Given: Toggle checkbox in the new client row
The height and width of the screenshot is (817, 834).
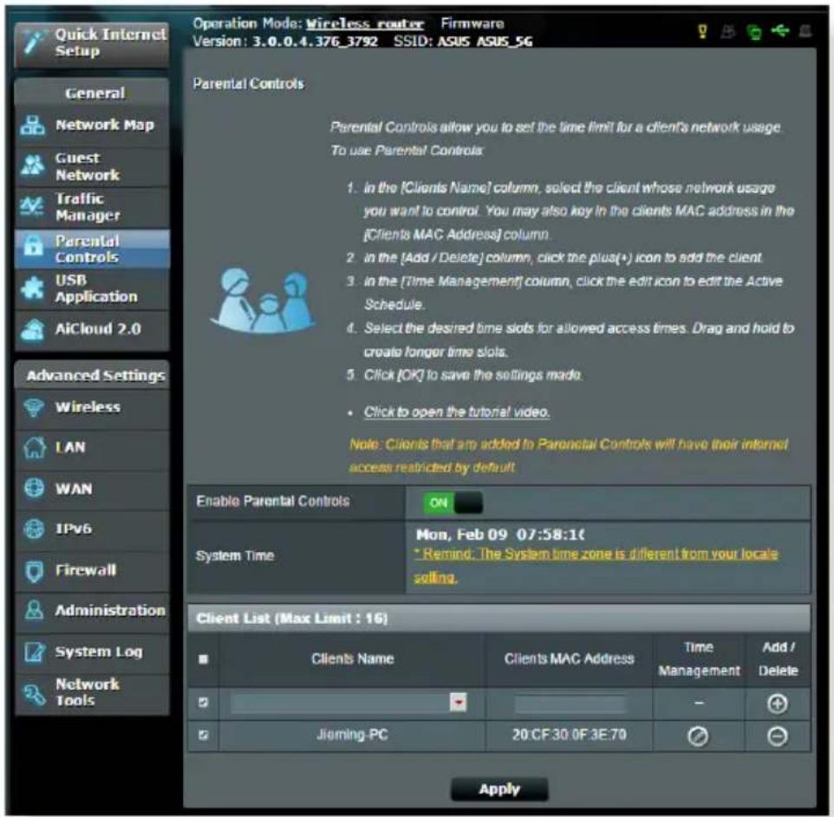Looking at the screenshot, I should pos(203,703).
